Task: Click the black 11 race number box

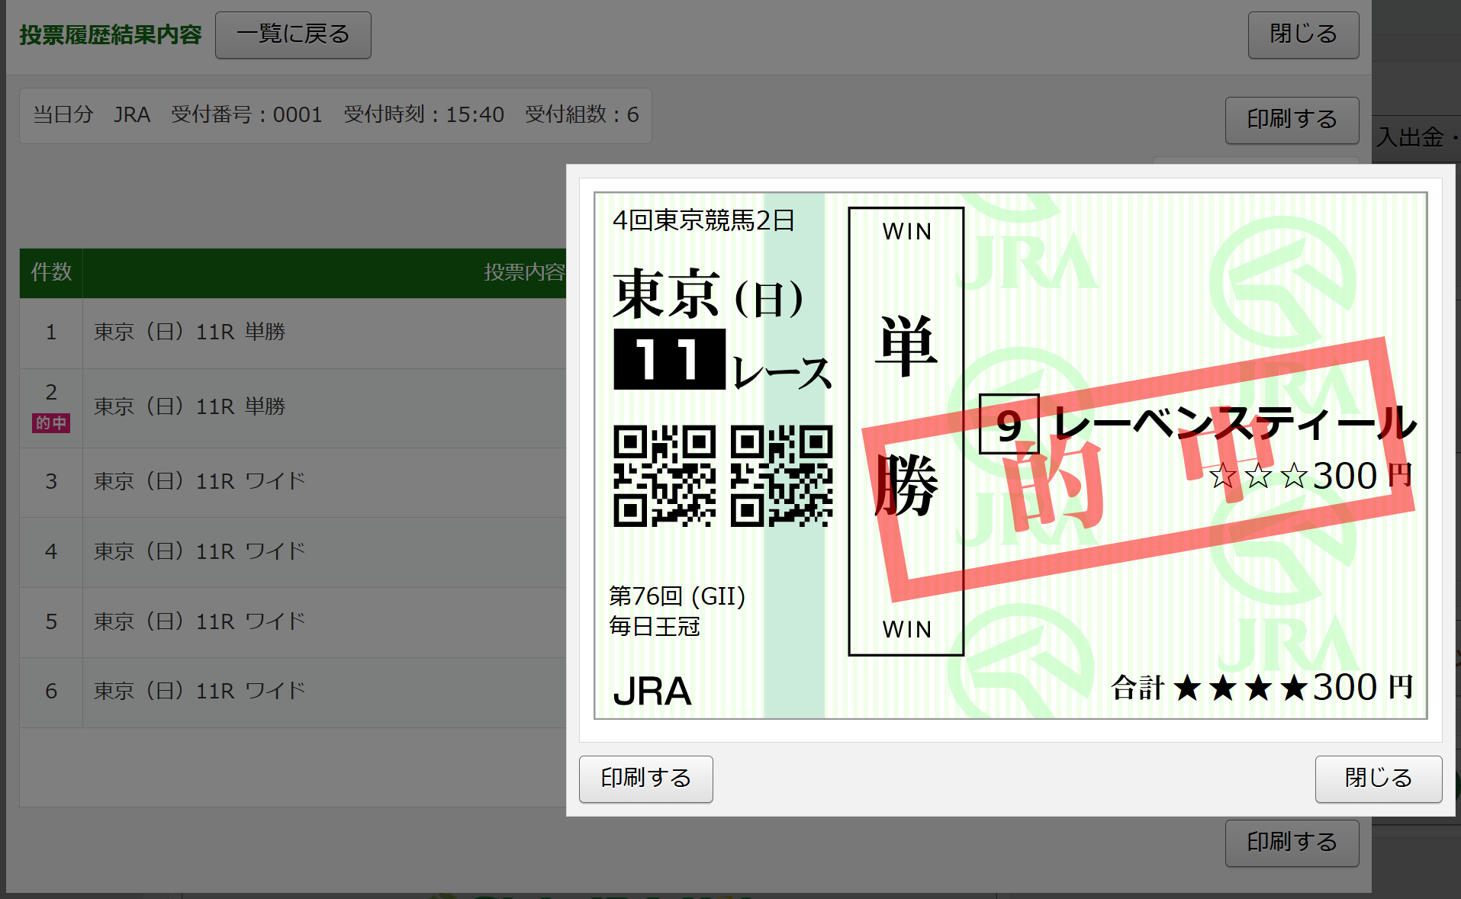Action: click(x=669, y=359)
